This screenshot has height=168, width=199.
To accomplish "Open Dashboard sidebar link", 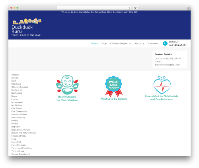I will coord(17,93).
